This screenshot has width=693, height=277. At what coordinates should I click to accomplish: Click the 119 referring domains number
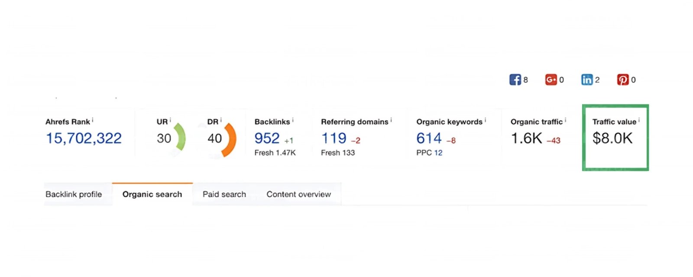(334, 138)
